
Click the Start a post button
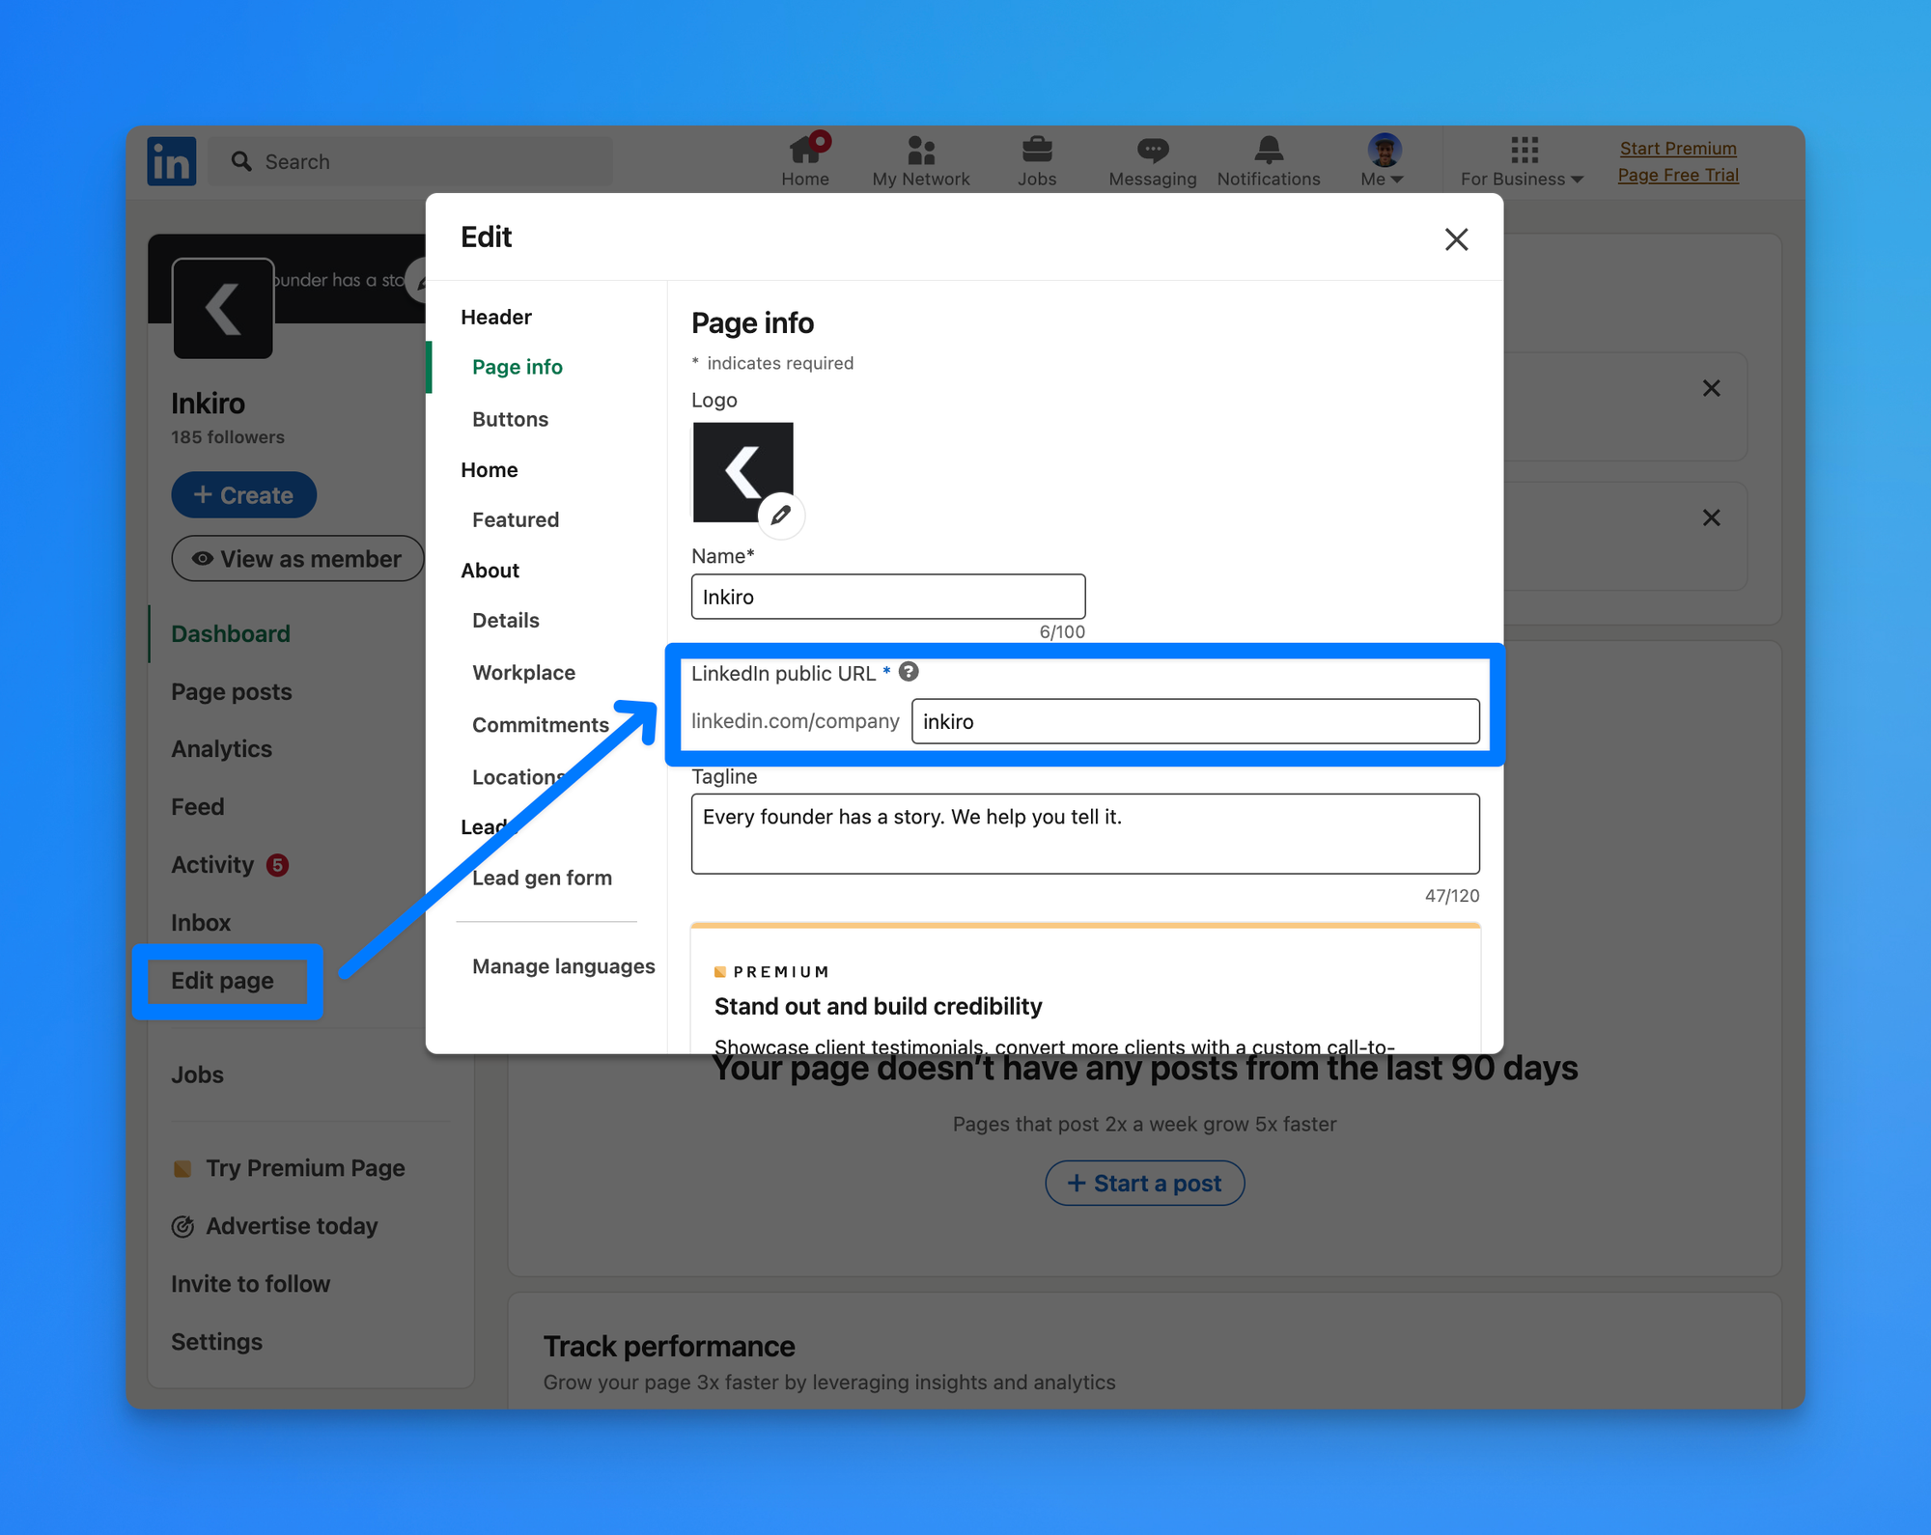[x=1144, y=1183]
